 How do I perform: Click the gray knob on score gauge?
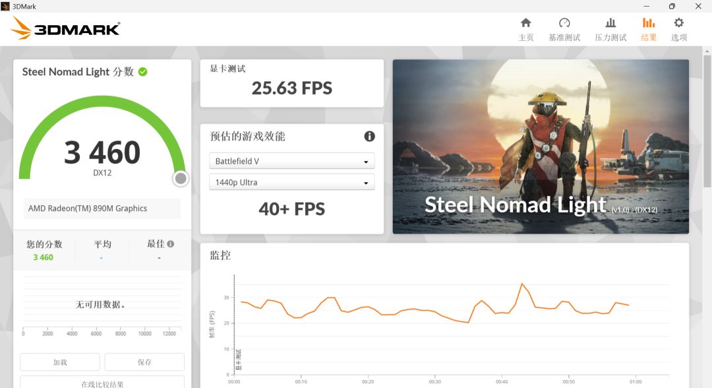coord(181,179)
